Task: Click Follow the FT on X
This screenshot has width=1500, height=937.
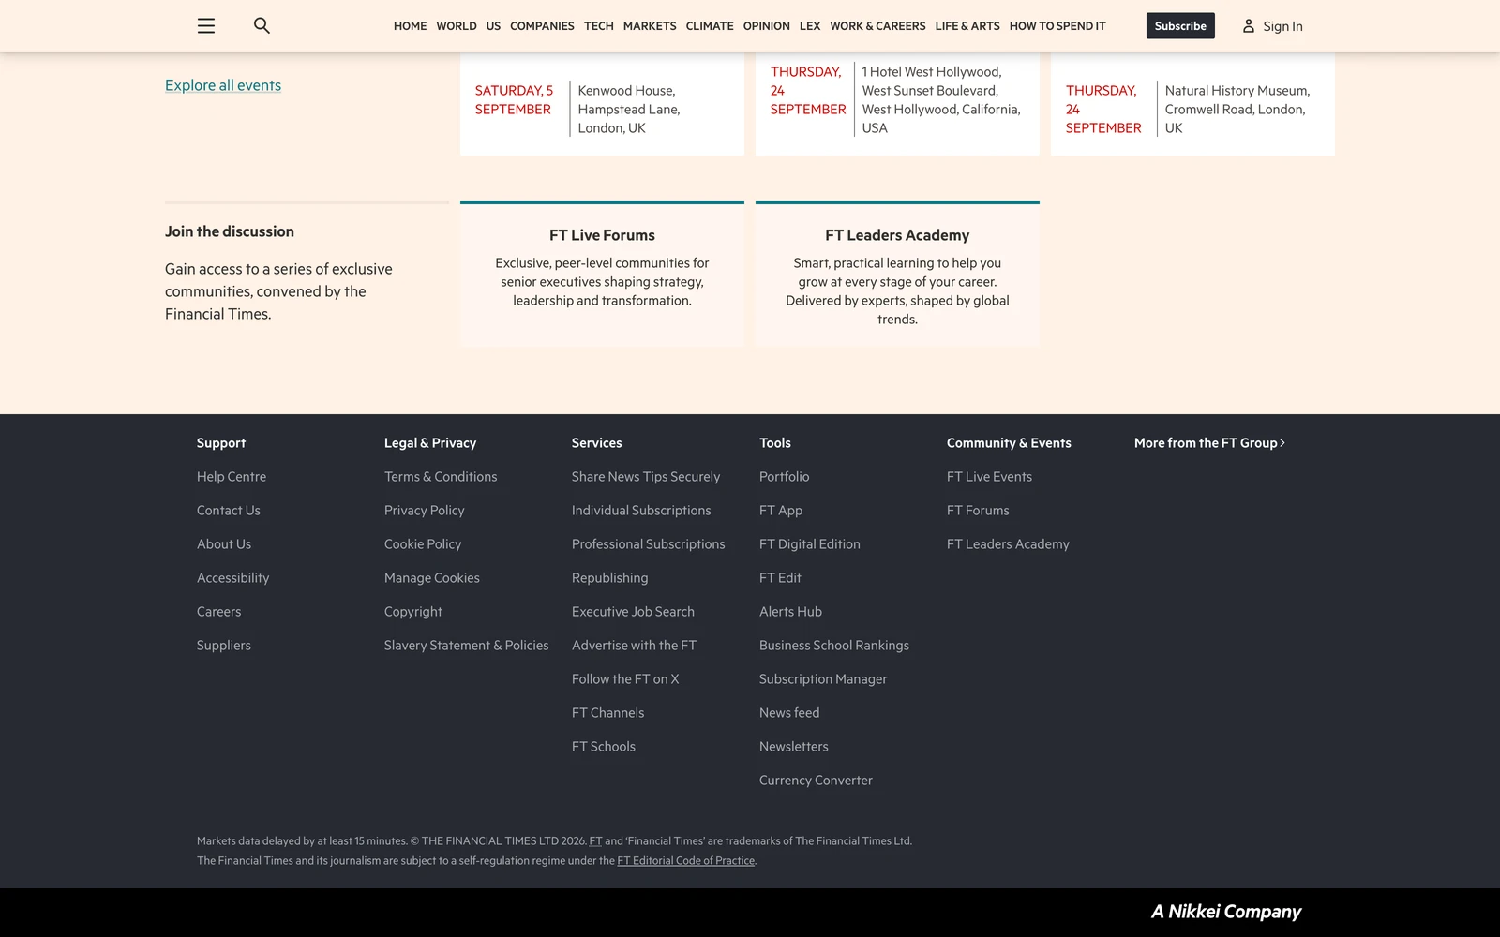Action: tap(625, 679)
